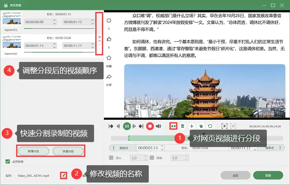Click the greyed bracket stop icon

pyautogui.click(x=233, y=126)
